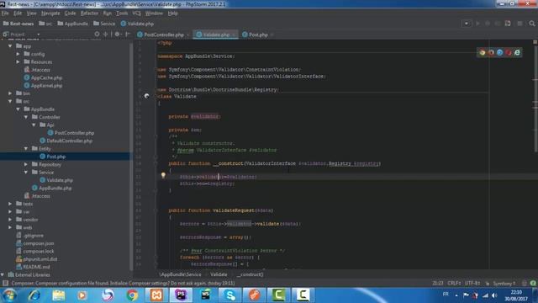This screenshot has height=303, width=538.
Task: Open in Chrome browser icon in editor
Action: pos(483,52)
